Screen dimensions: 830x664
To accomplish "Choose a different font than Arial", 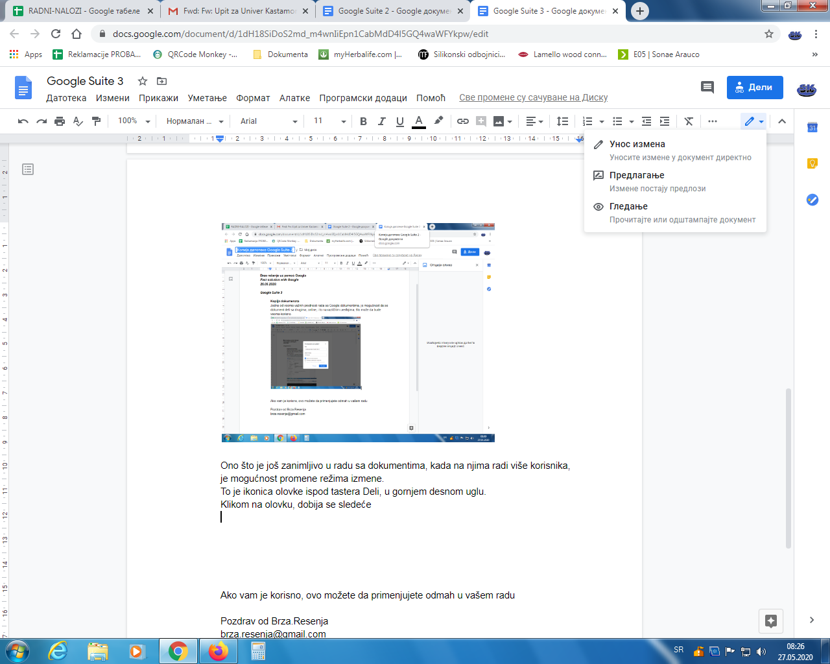I will [x=268, y=121].
